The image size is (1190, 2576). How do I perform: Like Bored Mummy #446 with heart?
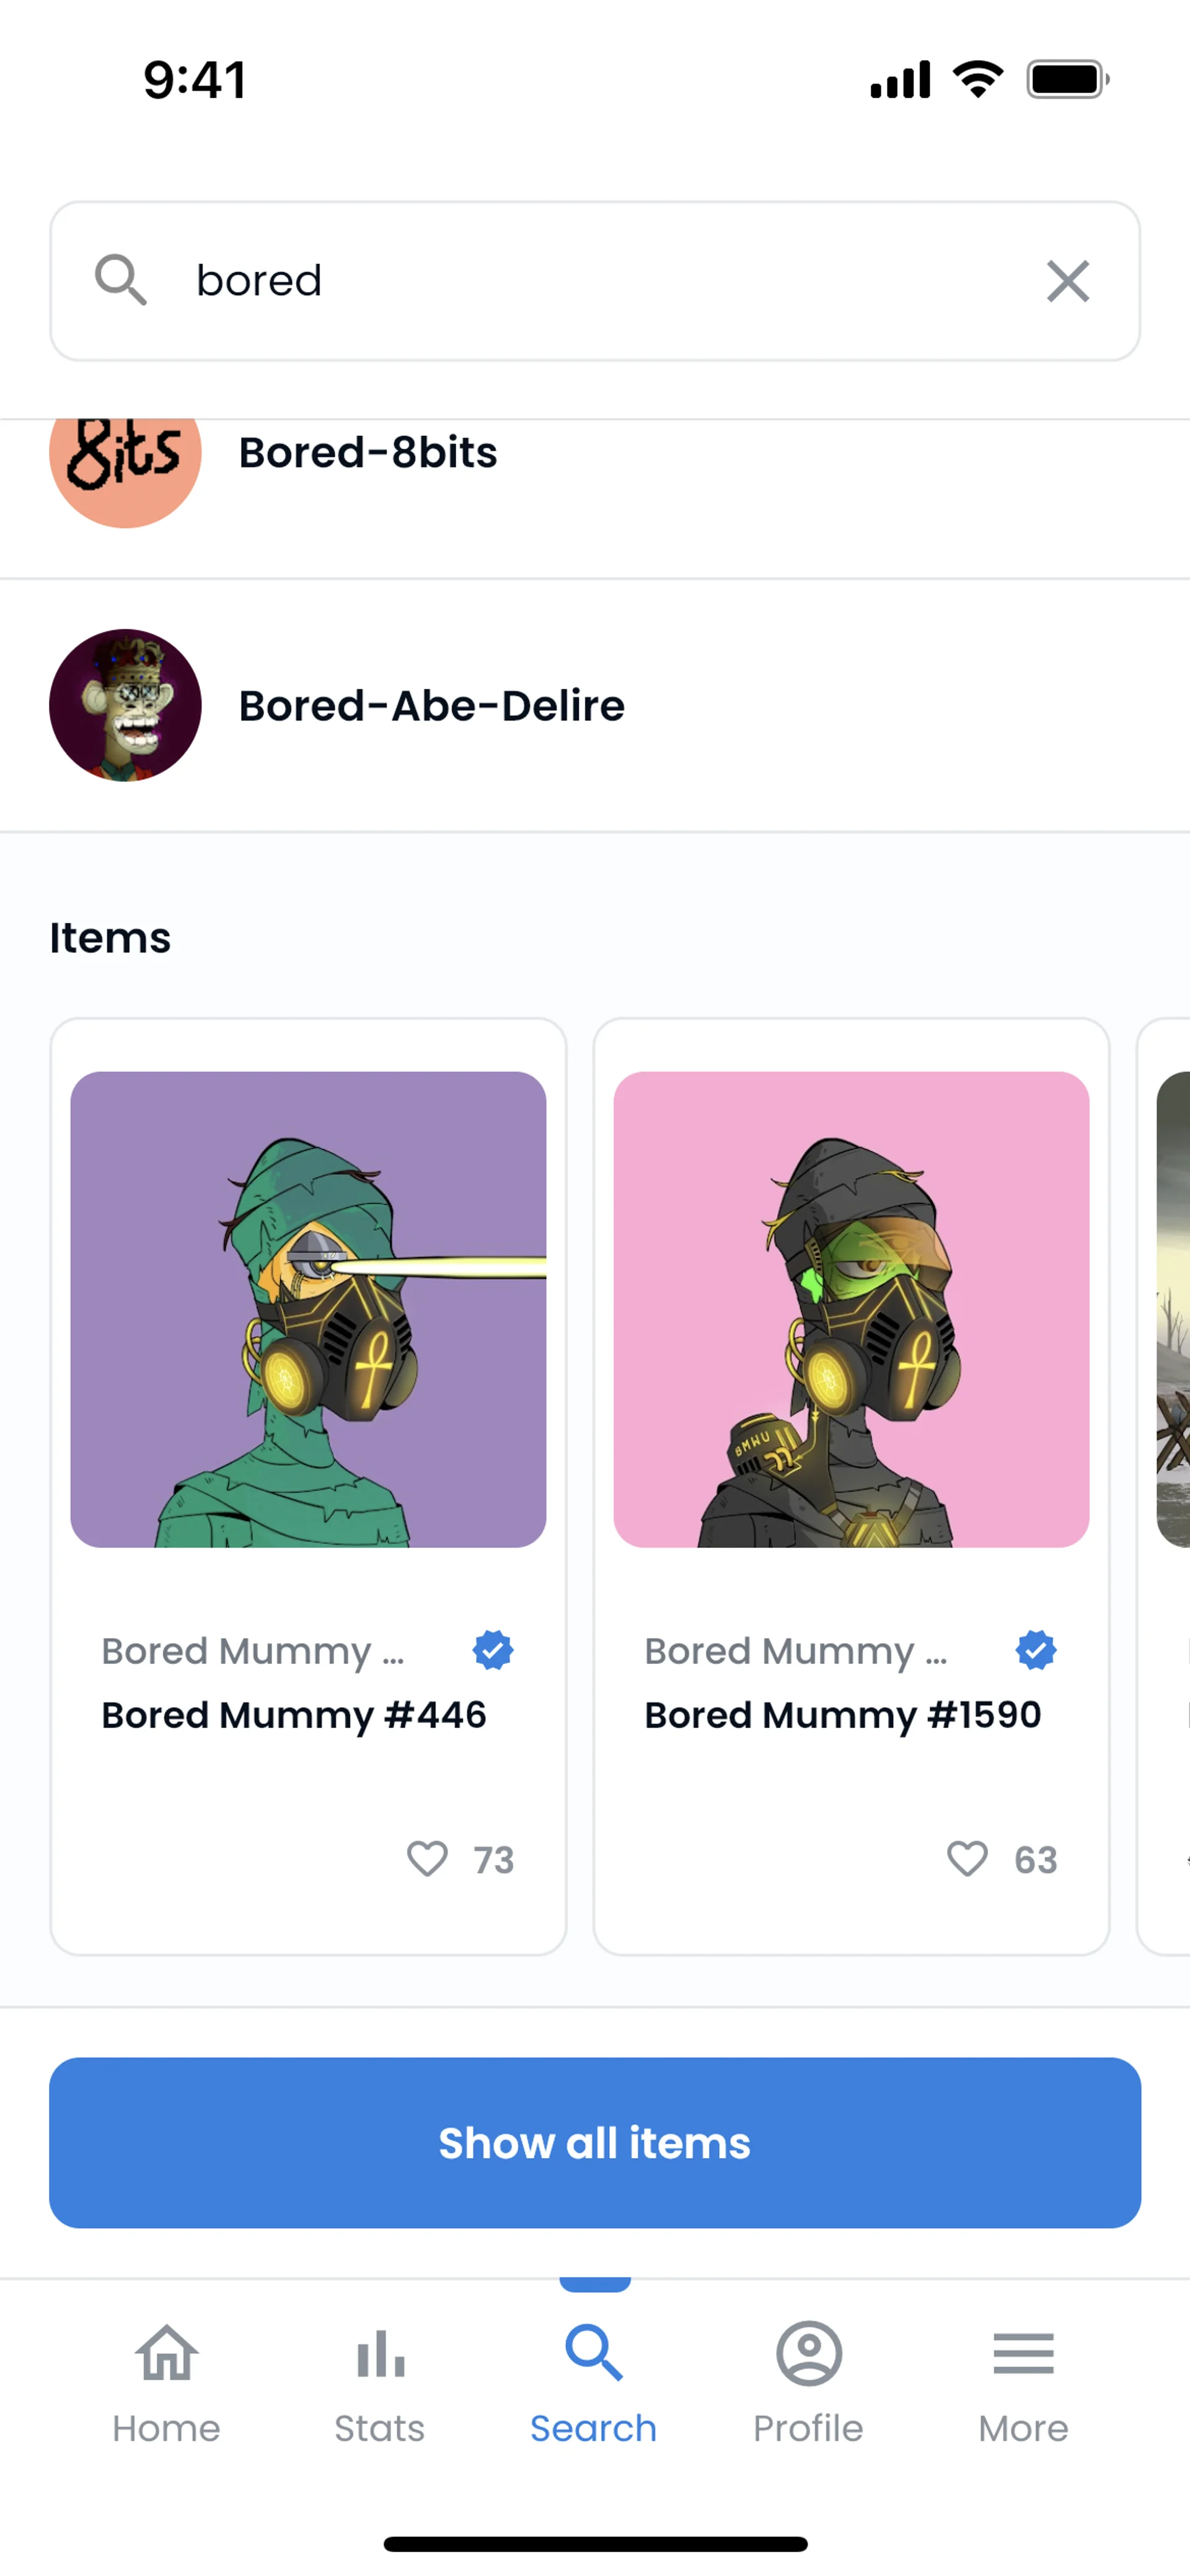coord(427,1859)
